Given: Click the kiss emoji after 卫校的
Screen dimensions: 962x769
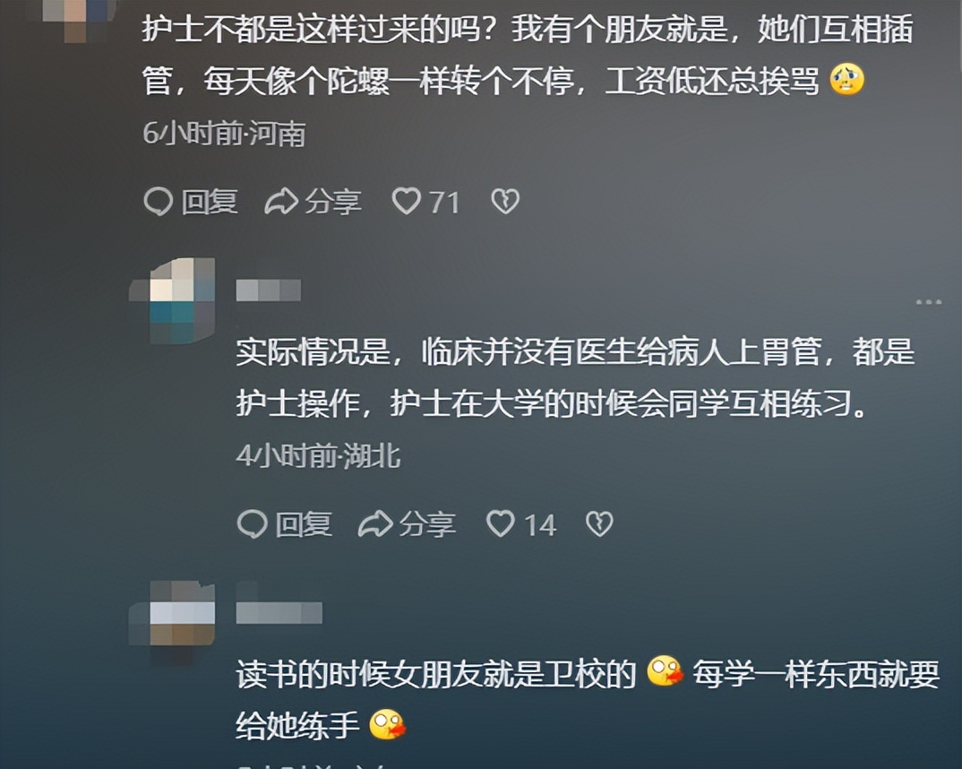Looking at the screenshot, I should coord(665,672).
